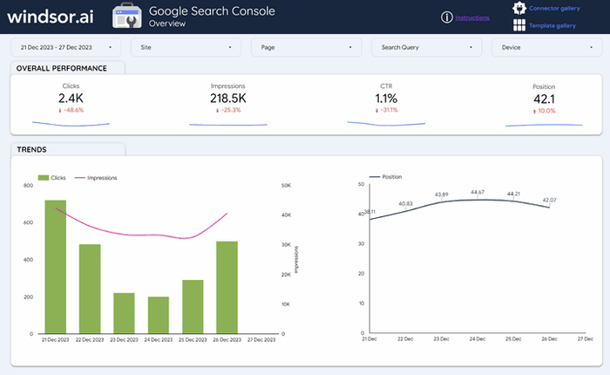Click the 40.83 position data label
This screenshot has height=375, width=610.
(x=405, y=204)
